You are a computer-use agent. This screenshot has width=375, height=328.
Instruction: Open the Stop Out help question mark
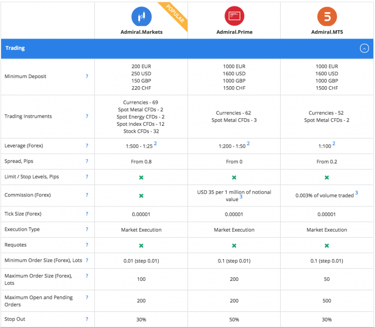[87, 319]
